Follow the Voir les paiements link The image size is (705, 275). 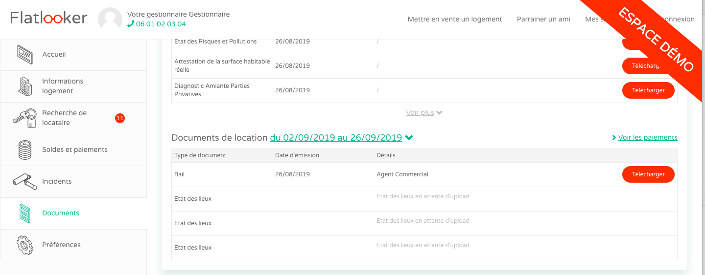645,137
